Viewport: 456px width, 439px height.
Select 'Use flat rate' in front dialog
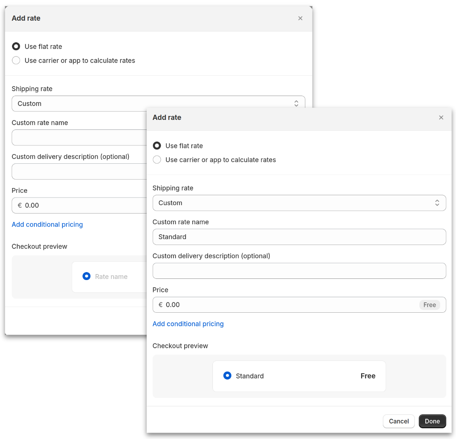[157, 146]
